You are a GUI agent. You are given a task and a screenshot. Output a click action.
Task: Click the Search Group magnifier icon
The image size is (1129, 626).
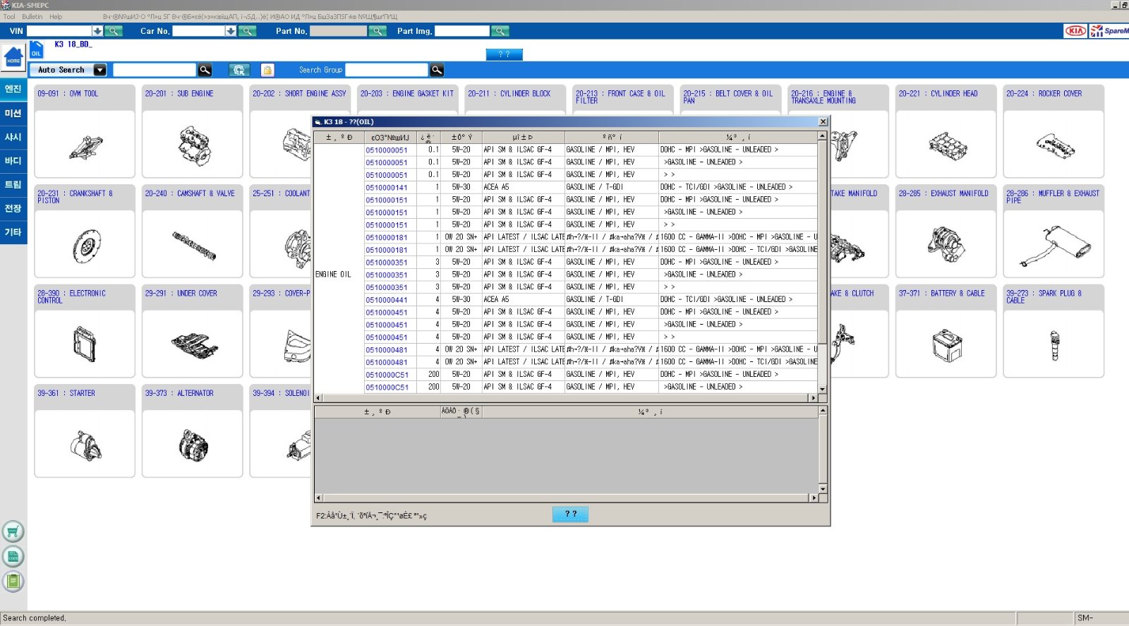click(437, 70)
